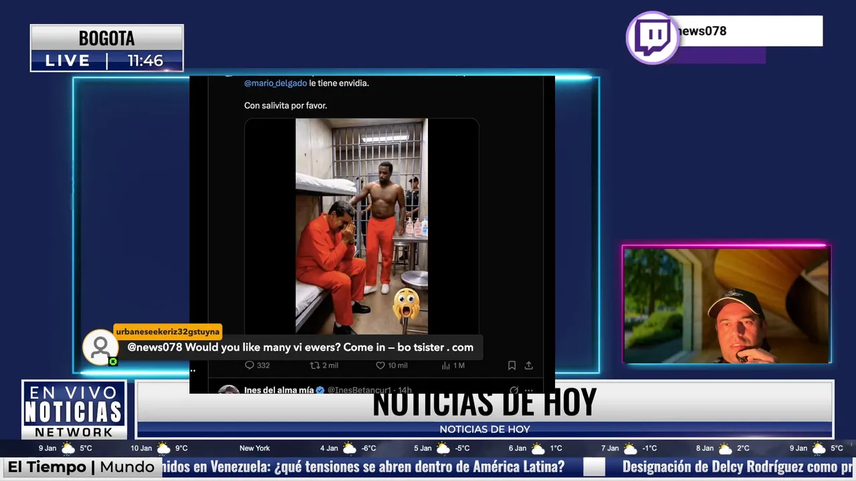The image size is (856, 481).
Task: Click the reply icon showing 332
Action: pos(249,365)
